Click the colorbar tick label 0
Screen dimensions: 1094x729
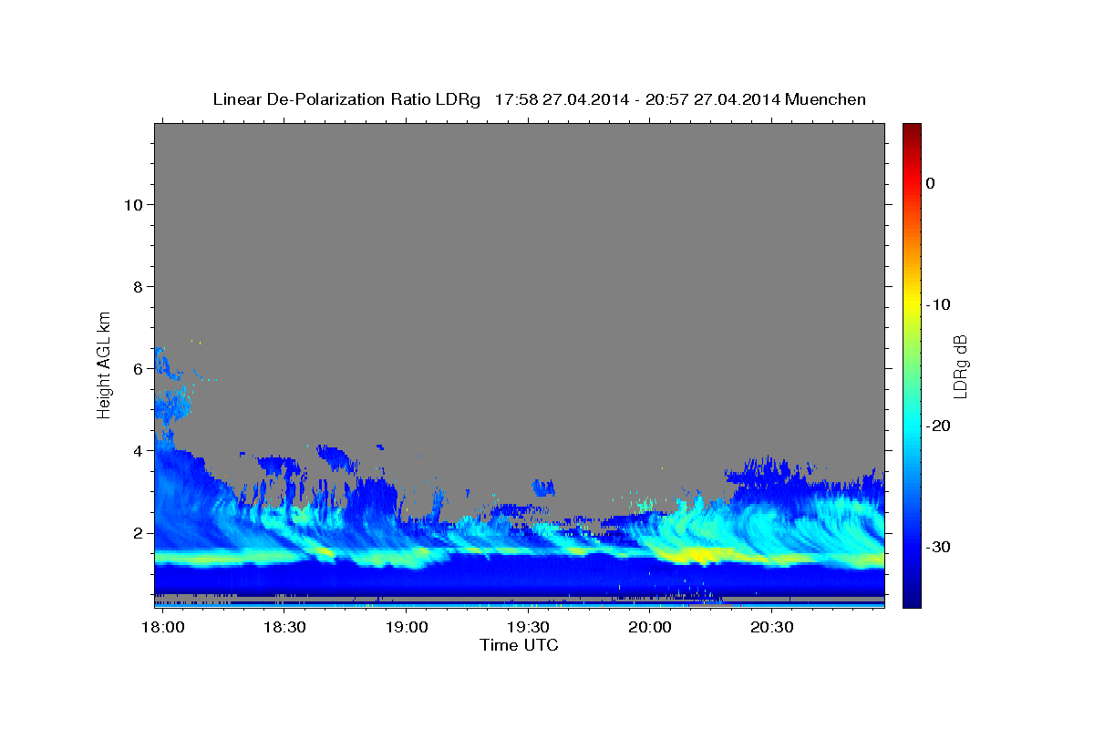(930, 183)
